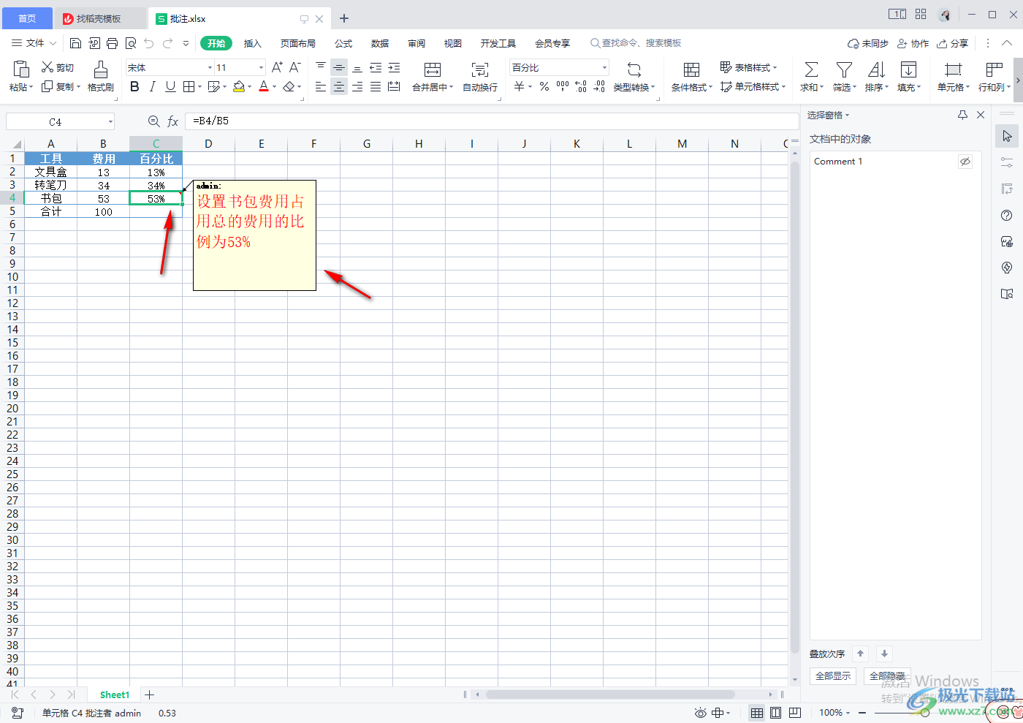Open the 公式 (Formulas) tab
This screenshot has width=1023, height=723.
[x=343, y=43]
